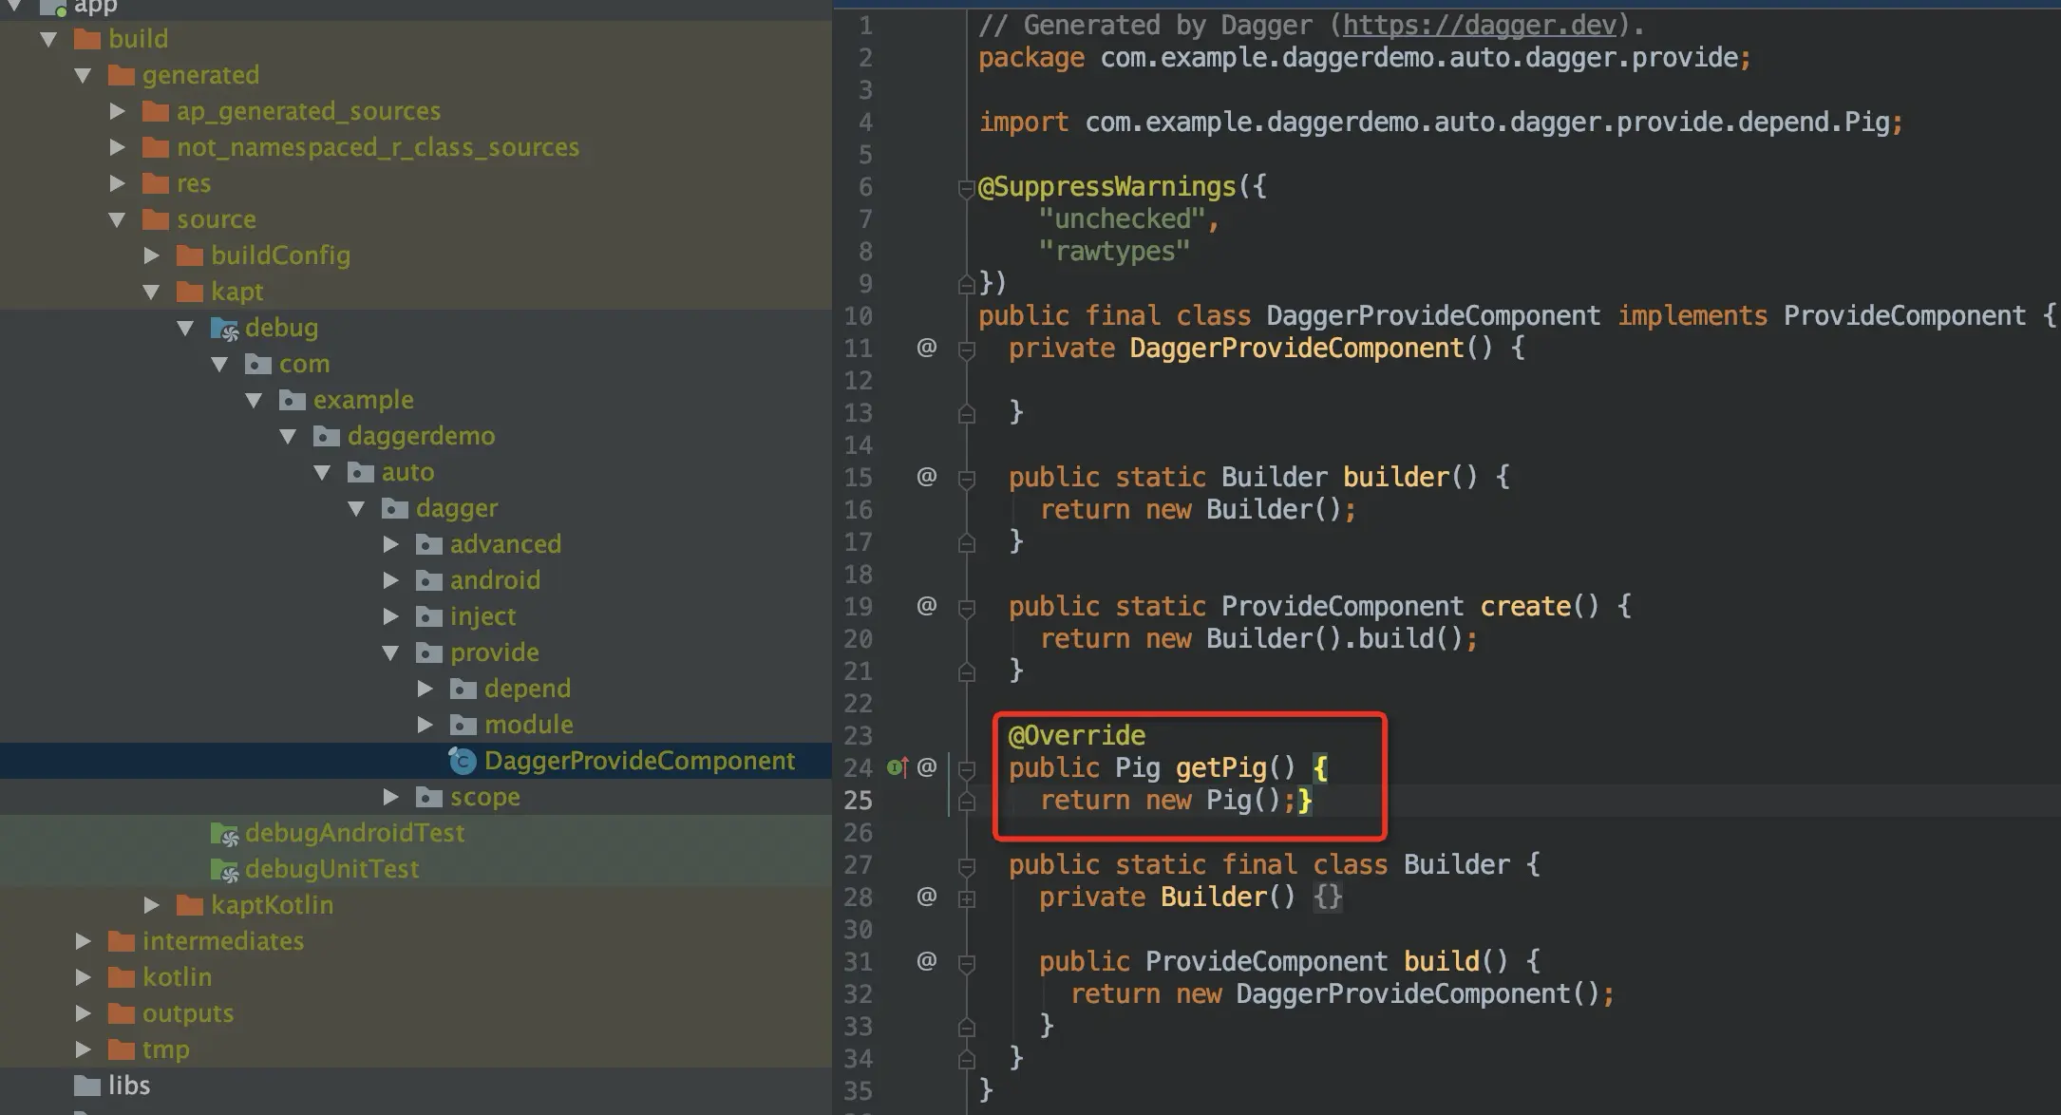The width and height of the screenshot is (2061, 1115).
Task: Select the intermediates folder
Action: point(222,941)
